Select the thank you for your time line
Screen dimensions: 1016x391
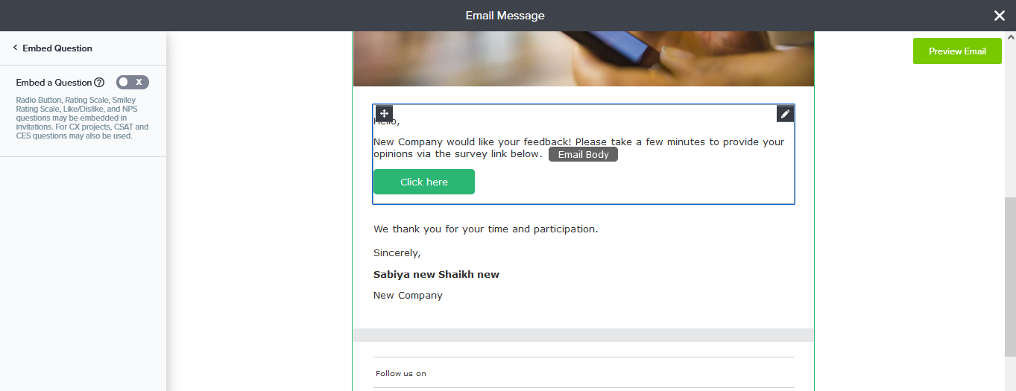(x=485, y=229)
